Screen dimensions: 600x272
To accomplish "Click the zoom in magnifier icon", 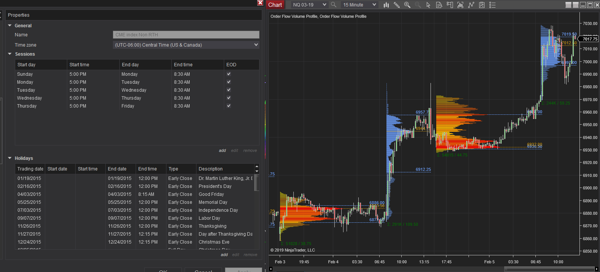I will click(407, 5).
